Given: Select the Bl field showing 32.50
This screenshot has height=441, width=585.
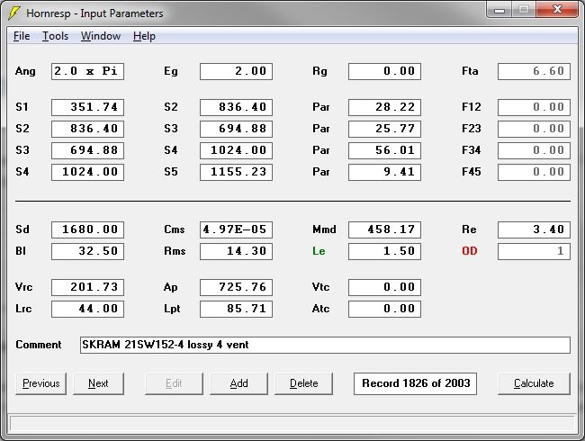Looking at the screenshot, I should pyautogui.click(x=87, y=251).
